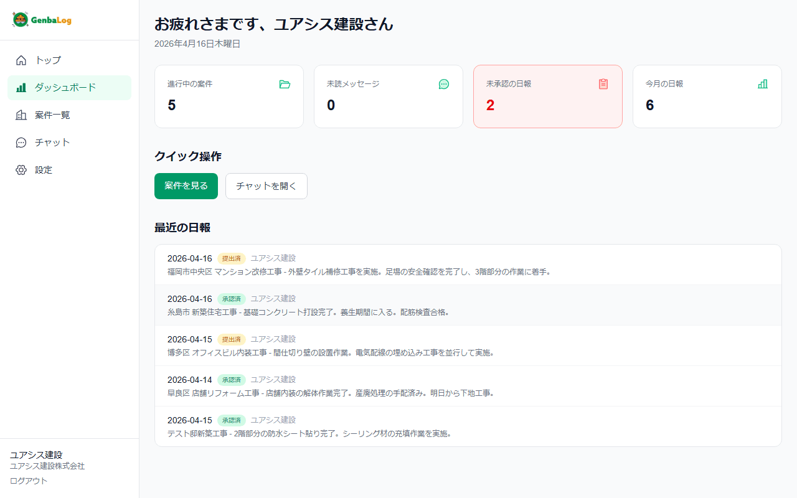Open 設定 via the gear icon
The width and height of the screenshot is (797, 498).
[21, 169]
